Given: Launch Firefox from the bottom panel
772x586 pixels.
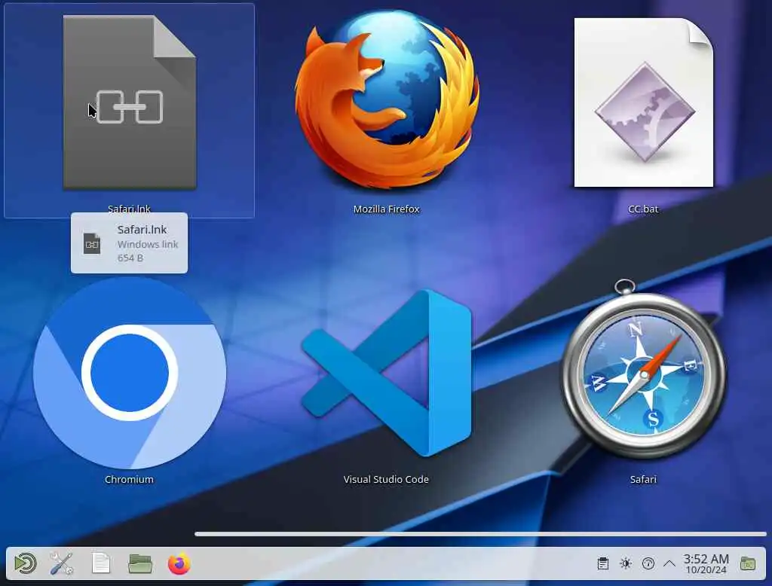Looking at the screenshot, I should point(179,563).
